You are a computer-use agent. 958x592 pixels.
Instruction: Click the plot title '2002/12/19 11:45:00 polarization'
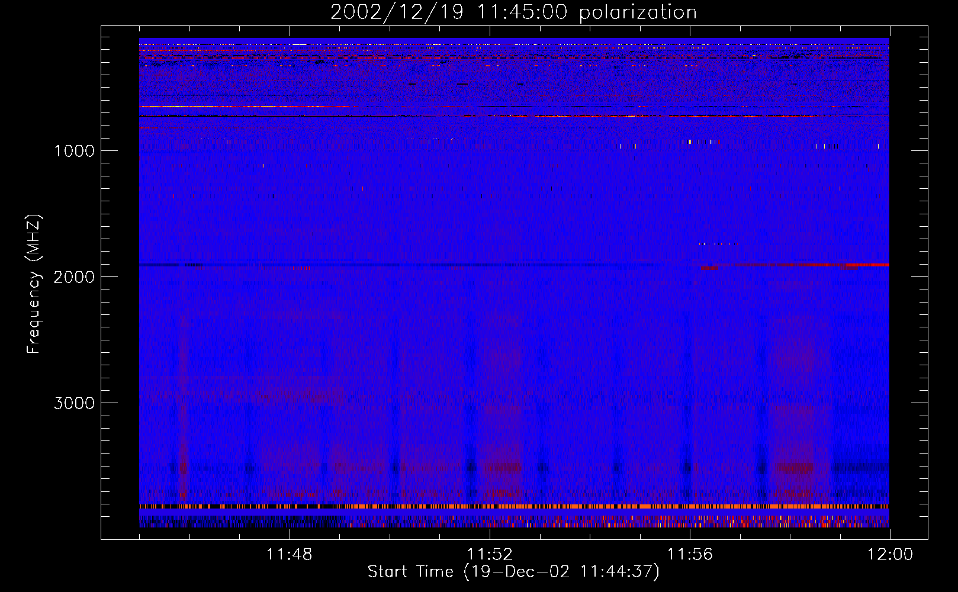(x=513, y=12)
